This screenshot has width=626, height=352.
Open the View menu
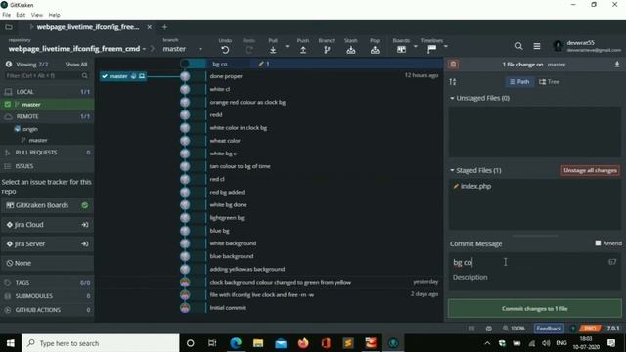[x=37, y=15]
